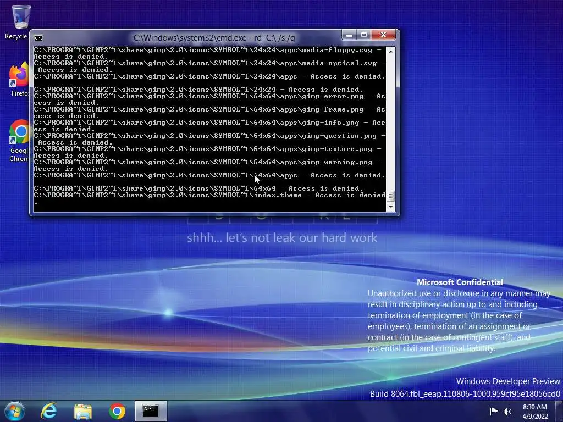The image size is (563, 422).
Task: Open File Explorer from the taskbar
Action: (83, 411)
